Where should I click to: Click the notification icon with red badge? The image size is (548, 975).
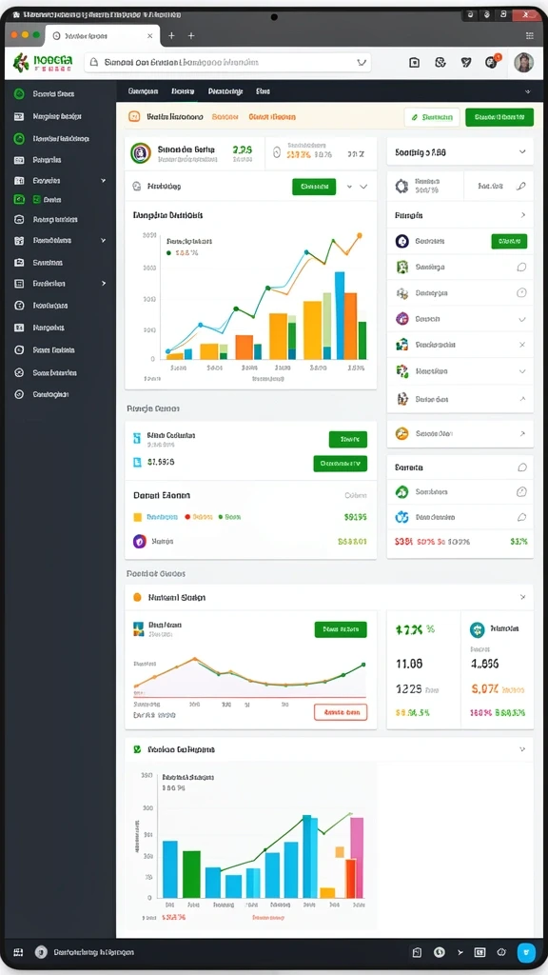[492, 62]
